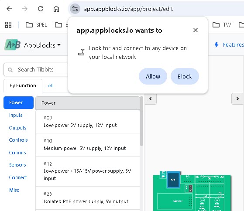The width and height of the screenshot is (244, 211).
Task: Switch to the By Function tab
Action: [x=23, y=85]
